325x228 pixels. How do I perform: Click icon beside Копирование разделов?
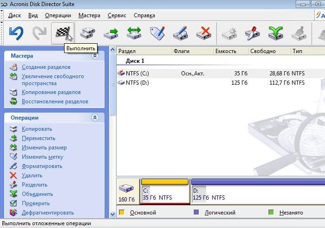click(x=13, y=92)
